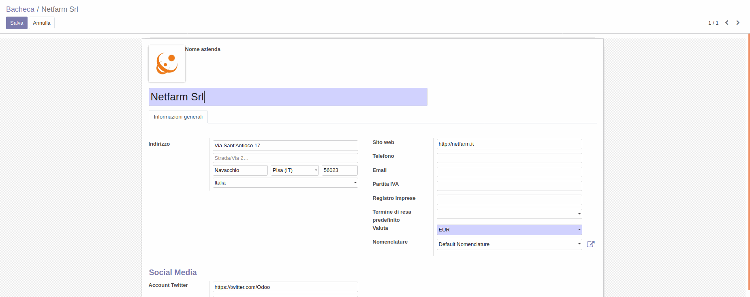Click the Partita IVA label
The height and width of the screenshot is (297, 750).
click(x=386, y=184)
